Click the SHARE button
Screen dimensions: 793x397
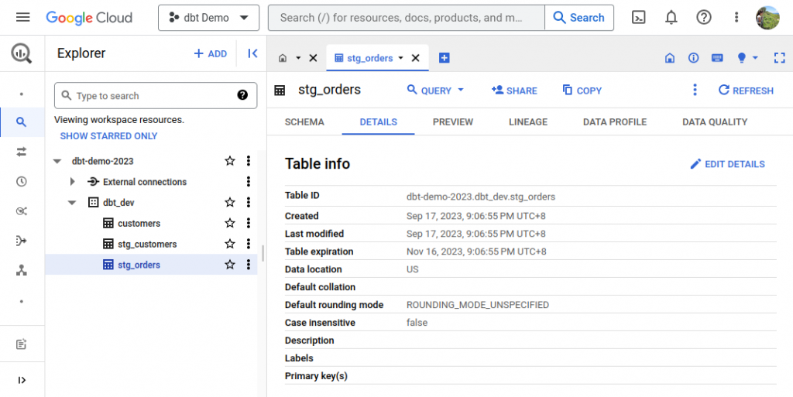tap(514, 91)
